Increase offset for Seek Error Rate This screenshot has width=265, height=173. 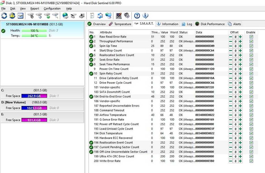click(x=240, y=60)
